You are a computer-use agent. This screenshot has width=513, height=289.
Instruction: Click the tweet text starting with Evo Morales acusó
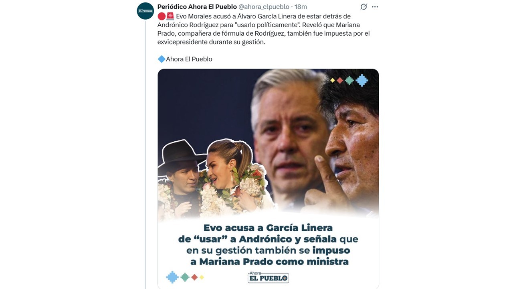264,29
